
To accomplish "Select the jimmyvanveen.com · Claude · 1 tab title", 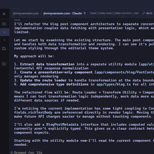I will tap(64, 13).
